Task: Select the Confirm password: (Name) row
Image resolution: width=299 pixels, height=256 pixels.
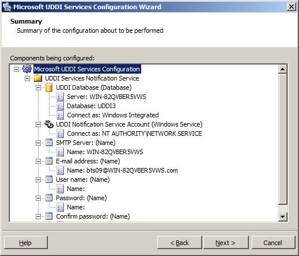Action: coord(93,216)
